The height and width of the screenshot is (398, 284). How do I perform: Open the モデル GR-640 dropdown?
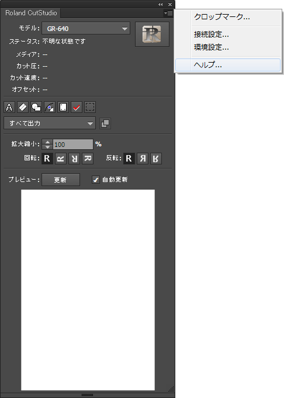(x=86, y=29)
